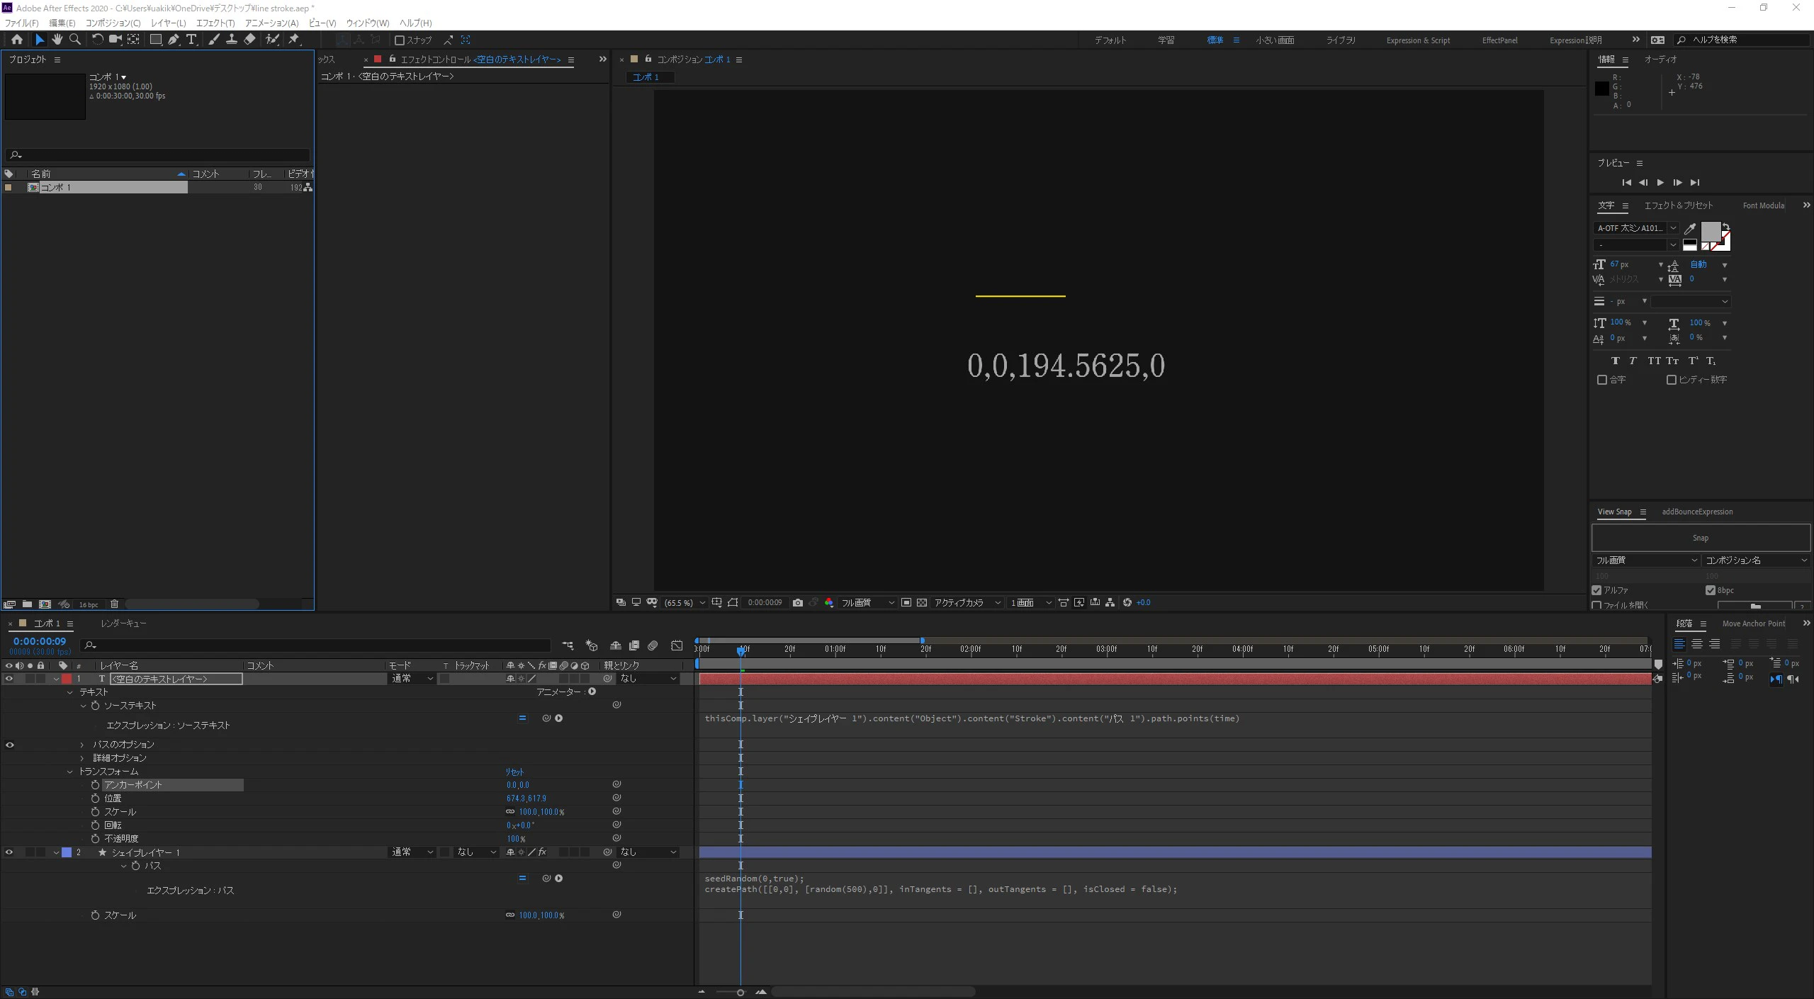Toggle transparency grid in composition viewer
The height and width of the screenshot is (999, 1814).
click(x=922, y=603)
